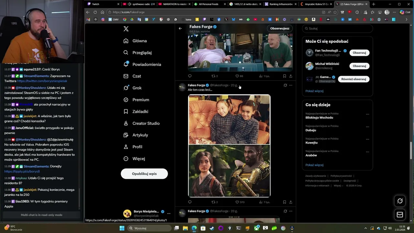Viewport: 414px width, 233px height.
Task: Click the browser home button
Action: pos(102,12)
